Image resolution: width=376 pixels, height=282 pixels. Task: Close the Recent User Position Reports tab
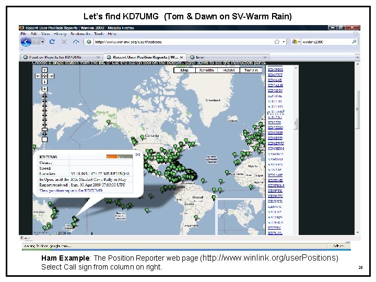181,57
